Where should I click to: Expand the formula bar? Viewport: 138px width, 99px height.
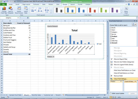pos(137,18)
